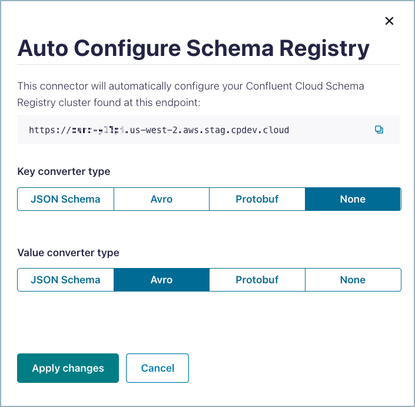This screenshot has width=415, height=407.
Task: Set value converter type to Protobuf
Action: 257,280
